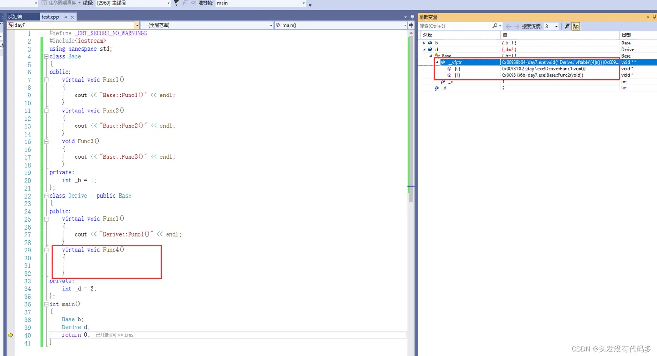Collapse the Base node under d
657x356 pixels.
(431, 56)
